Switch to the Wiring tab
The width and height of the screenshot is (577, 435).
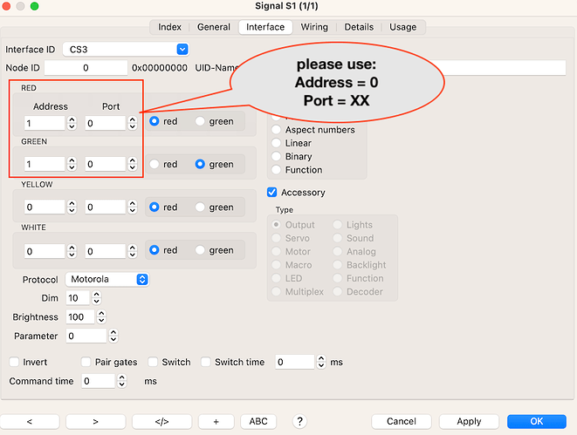pos(314,27)
